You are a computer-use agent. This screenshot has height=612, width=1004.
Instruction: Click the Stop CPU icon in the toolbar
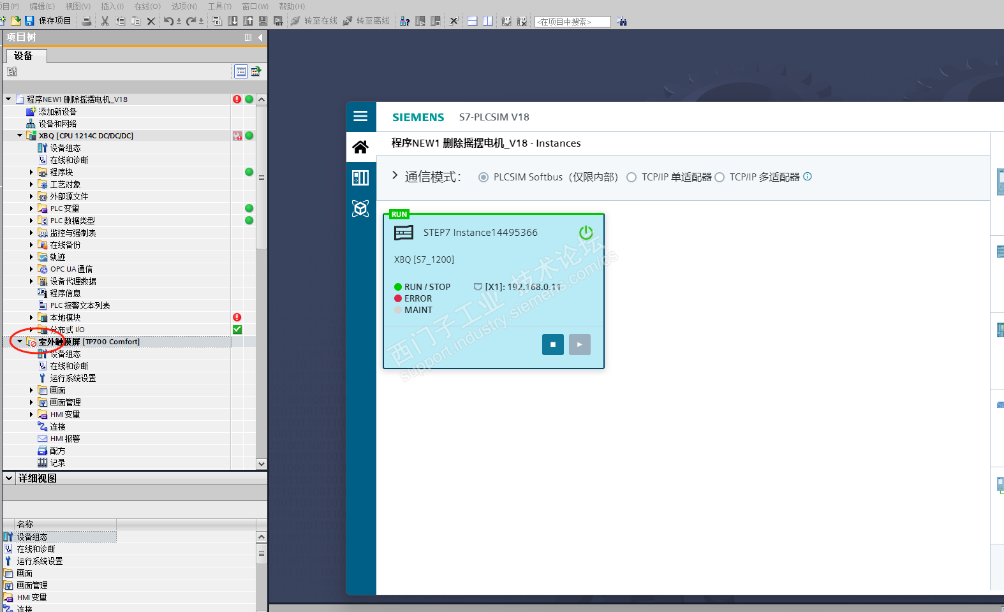435,21
